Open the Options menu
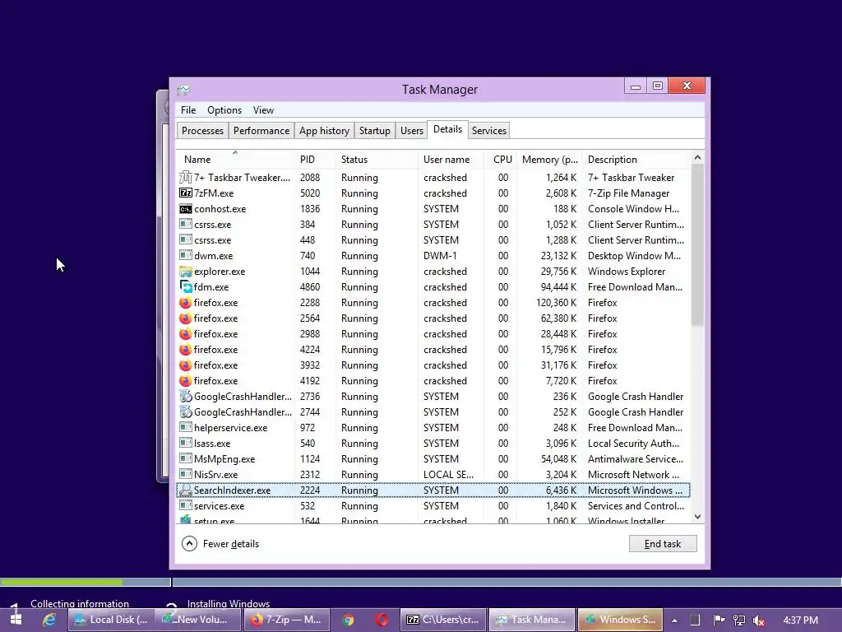 [224, 110]
